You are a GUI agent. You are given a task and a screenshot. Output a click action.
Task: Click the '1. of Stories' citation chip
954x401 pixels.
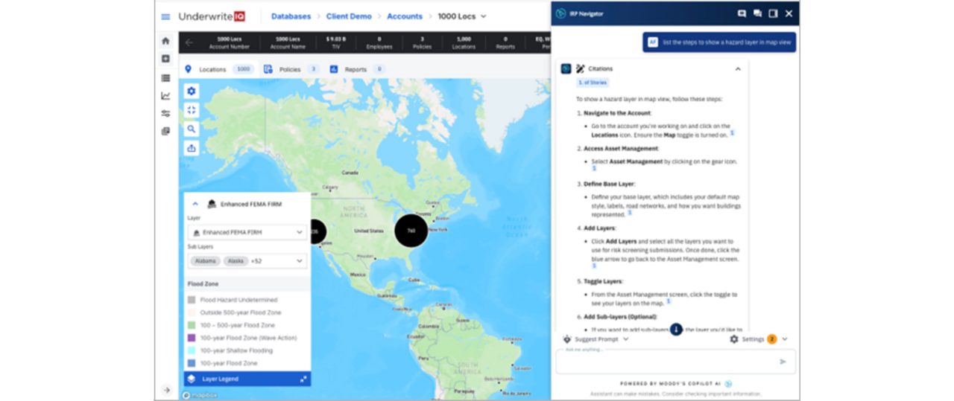[592, 83]
